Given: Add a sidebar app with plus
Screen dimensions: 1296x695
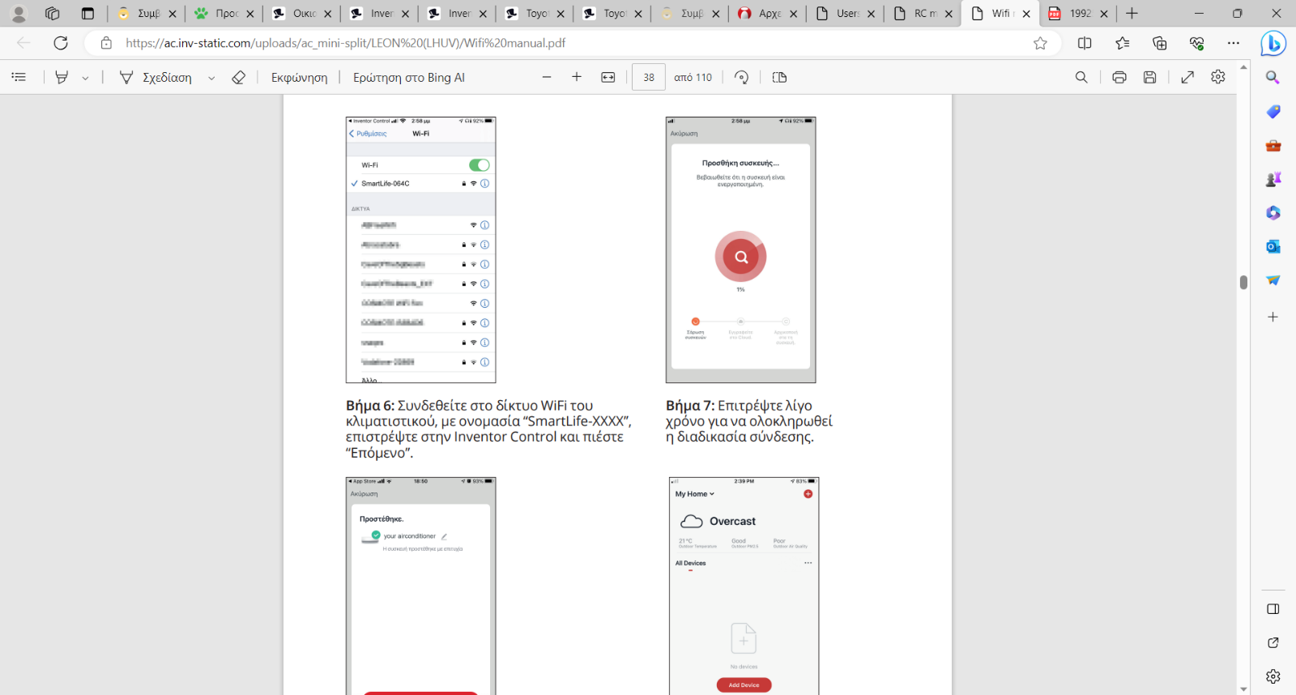Looking at the screenshot, I should [x=1273, y=317].
